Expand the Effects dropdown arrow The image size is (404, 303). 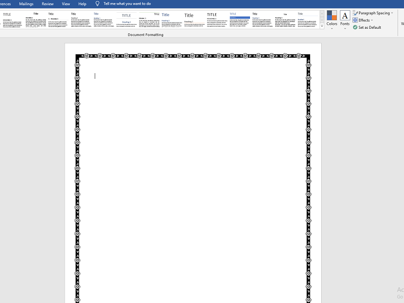tap(372, 20)
